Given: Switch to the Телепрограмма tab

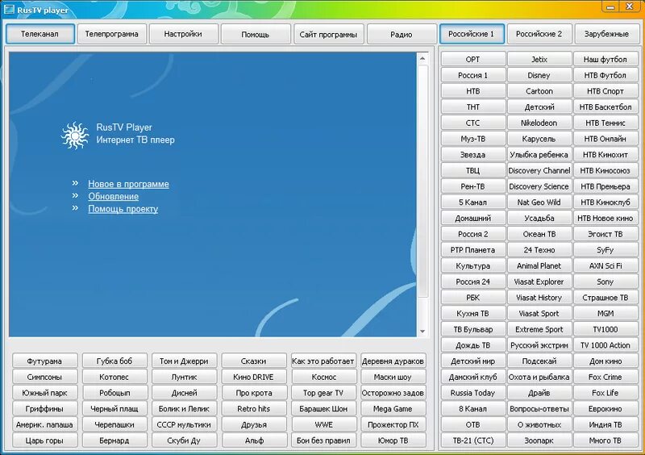Looking at the screenshot, I should point(111,34).
